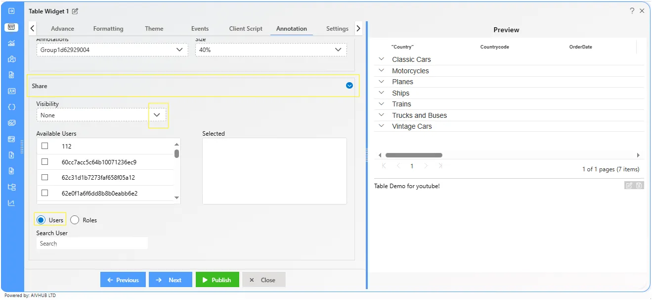
Task: Click the save annotation icon in preview
Action: tap(639, 186)
